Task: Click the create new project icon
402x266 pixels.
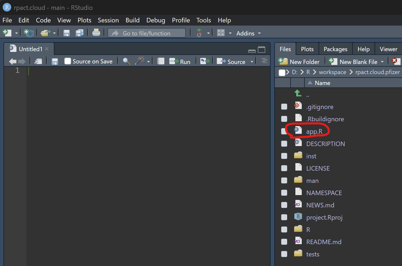Action: pos(29,33)
